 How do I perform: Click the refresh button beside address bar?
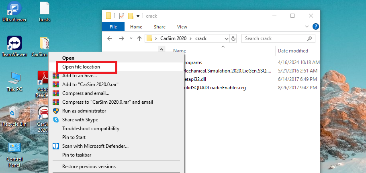coord(234,38)
